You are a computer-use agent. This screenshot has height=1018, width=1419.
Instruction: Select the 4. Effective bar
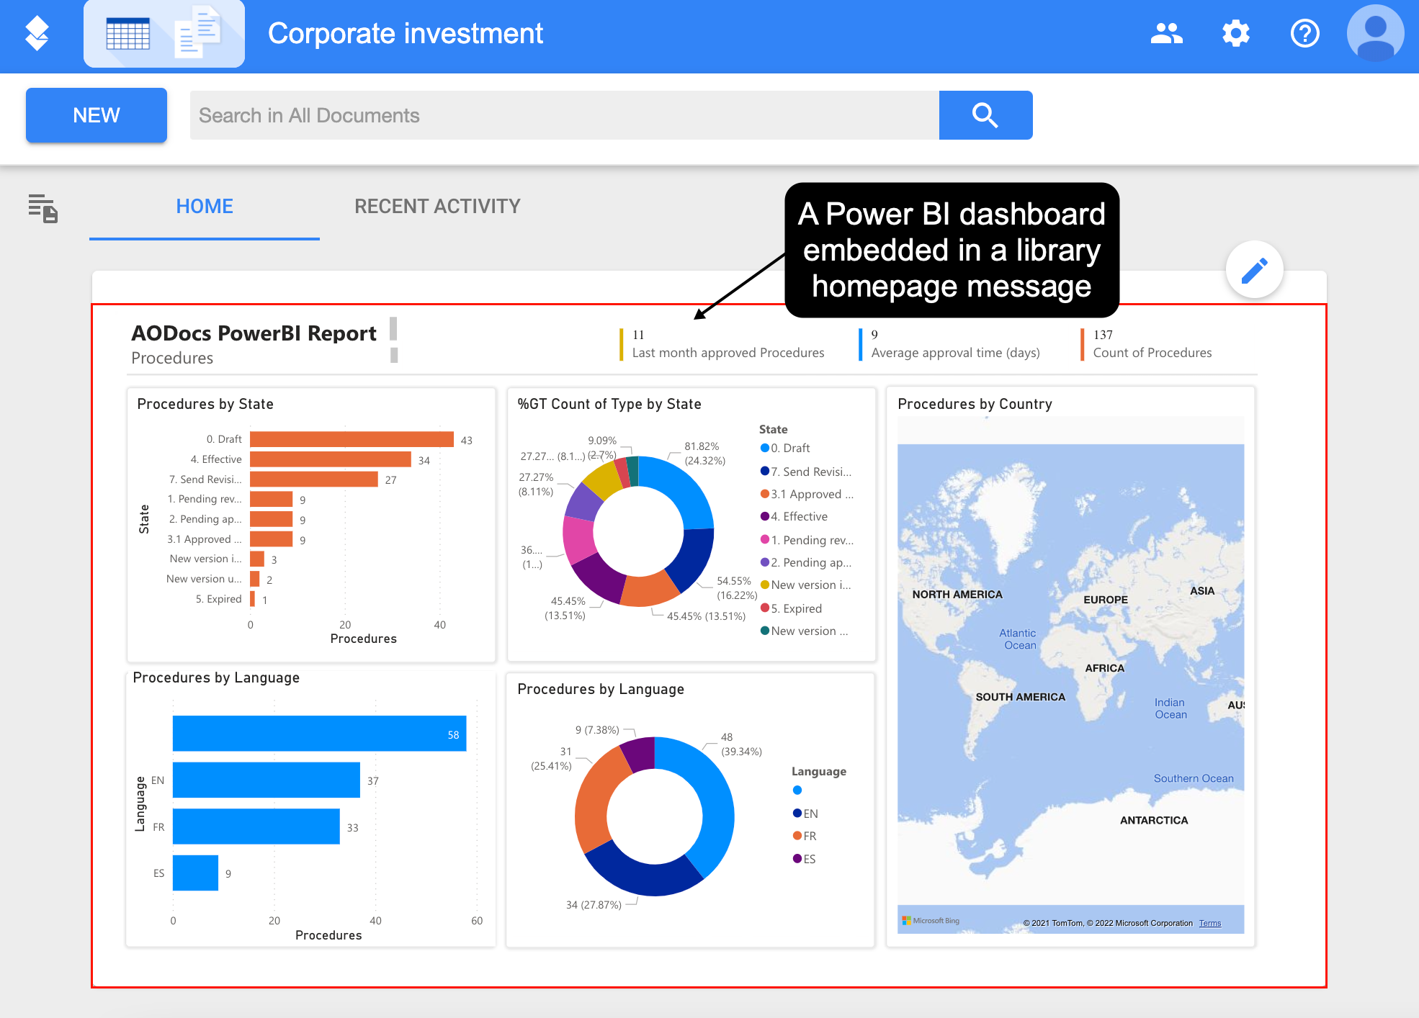coord(331,459)
